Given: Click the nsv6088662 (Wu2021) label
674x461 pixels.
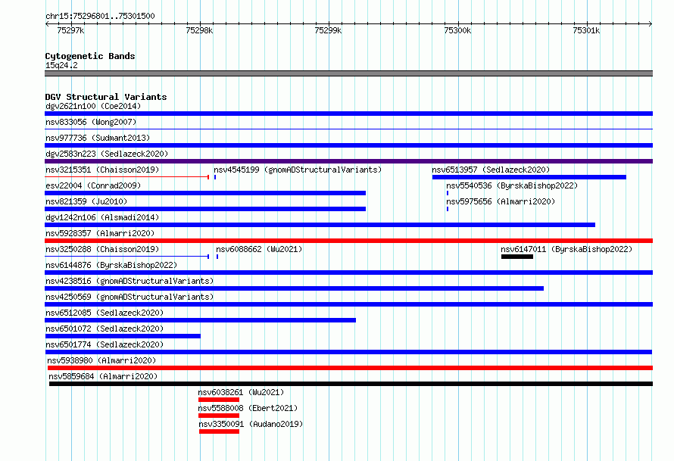Looking at the screenshot, I should coord(259,249).
